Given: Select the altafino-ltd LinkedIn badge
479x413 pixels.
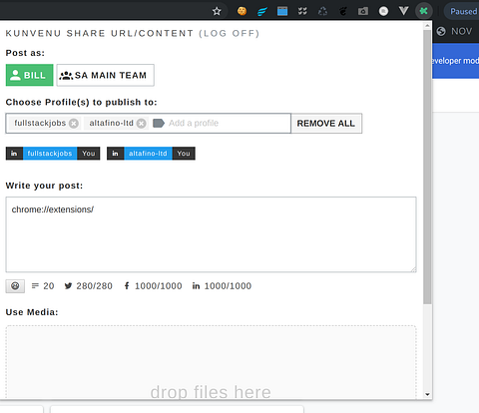Looking at the screenshot, I should click(151, 154).
